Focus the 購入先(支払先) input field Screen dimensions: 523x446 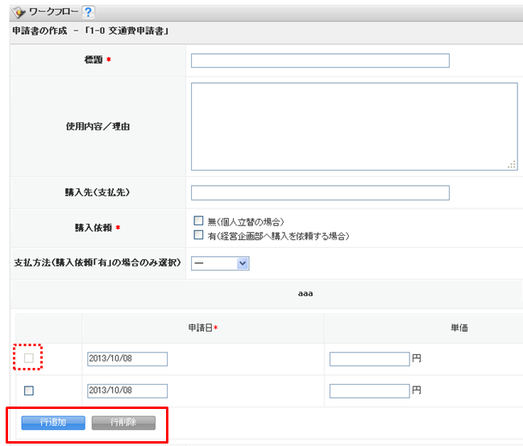coord(320,192)
